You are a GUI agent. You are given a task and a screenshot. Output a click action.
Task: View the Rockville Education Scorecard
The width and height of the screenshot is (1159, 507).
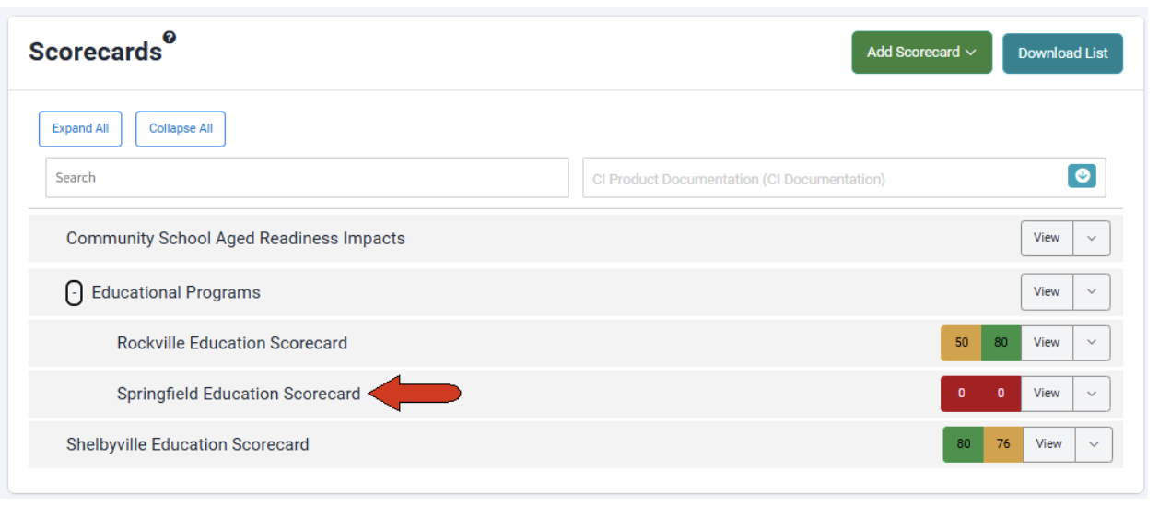coord(1047,343)
